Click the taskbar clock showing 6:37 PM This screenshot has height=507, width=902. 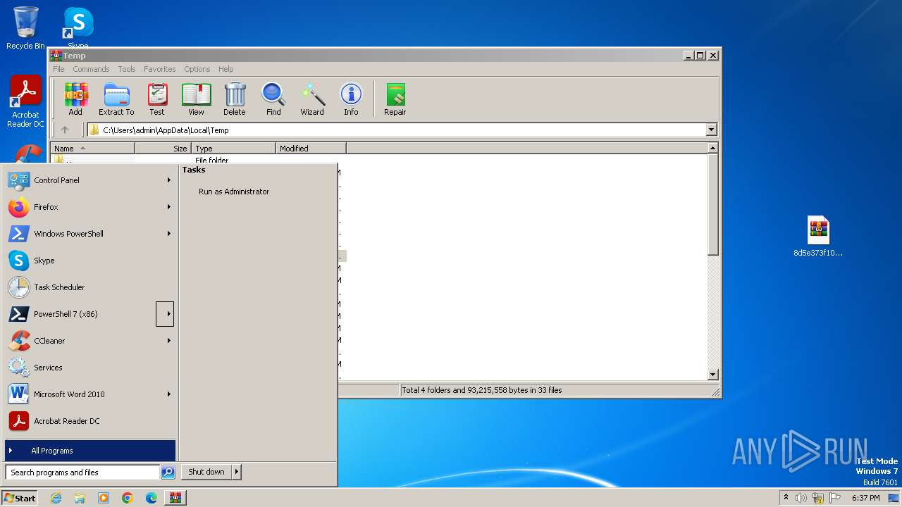tap(865, 498)
